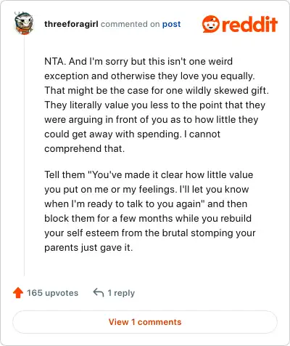This screenshot has width=290, height=346.
Task: Click the reply arrow icon
Action: (x=99, y=293)
